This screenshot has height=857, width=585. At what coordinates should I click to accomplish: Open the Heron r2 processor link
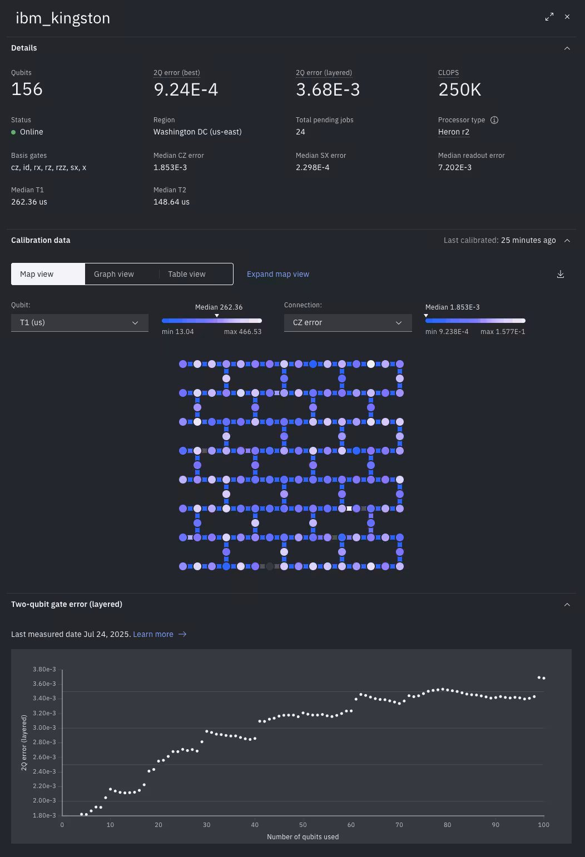point(454,132)
